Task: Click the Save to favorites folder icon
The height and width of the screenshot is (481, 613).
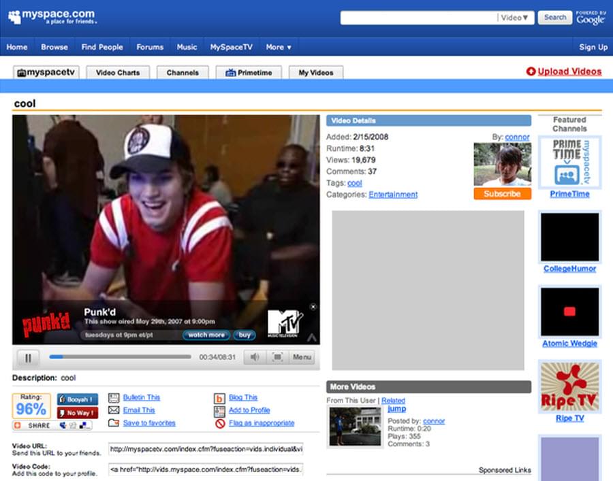Action: point(114,423)
